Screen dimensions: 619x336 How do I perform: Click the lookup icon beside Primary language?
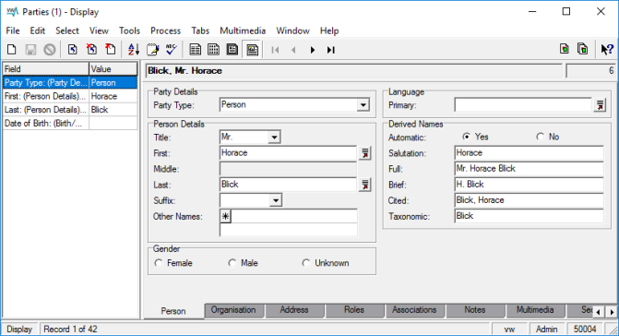[x=600, y=105]
